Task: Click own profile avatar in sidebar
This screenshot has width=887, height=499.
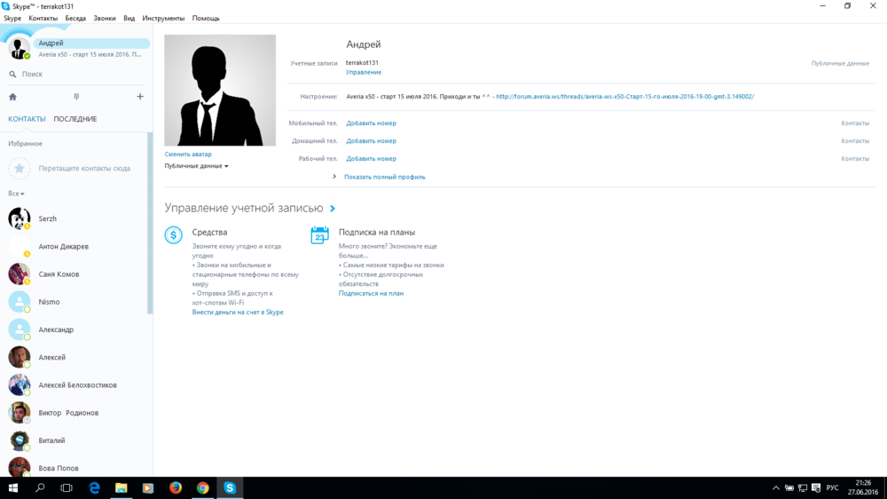Action: pyautogui.click(x=19, y=49)
